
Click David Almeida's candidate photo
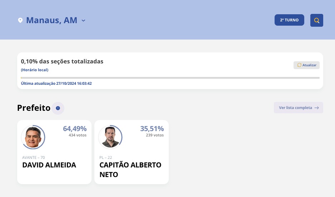[x=33, y=137]
